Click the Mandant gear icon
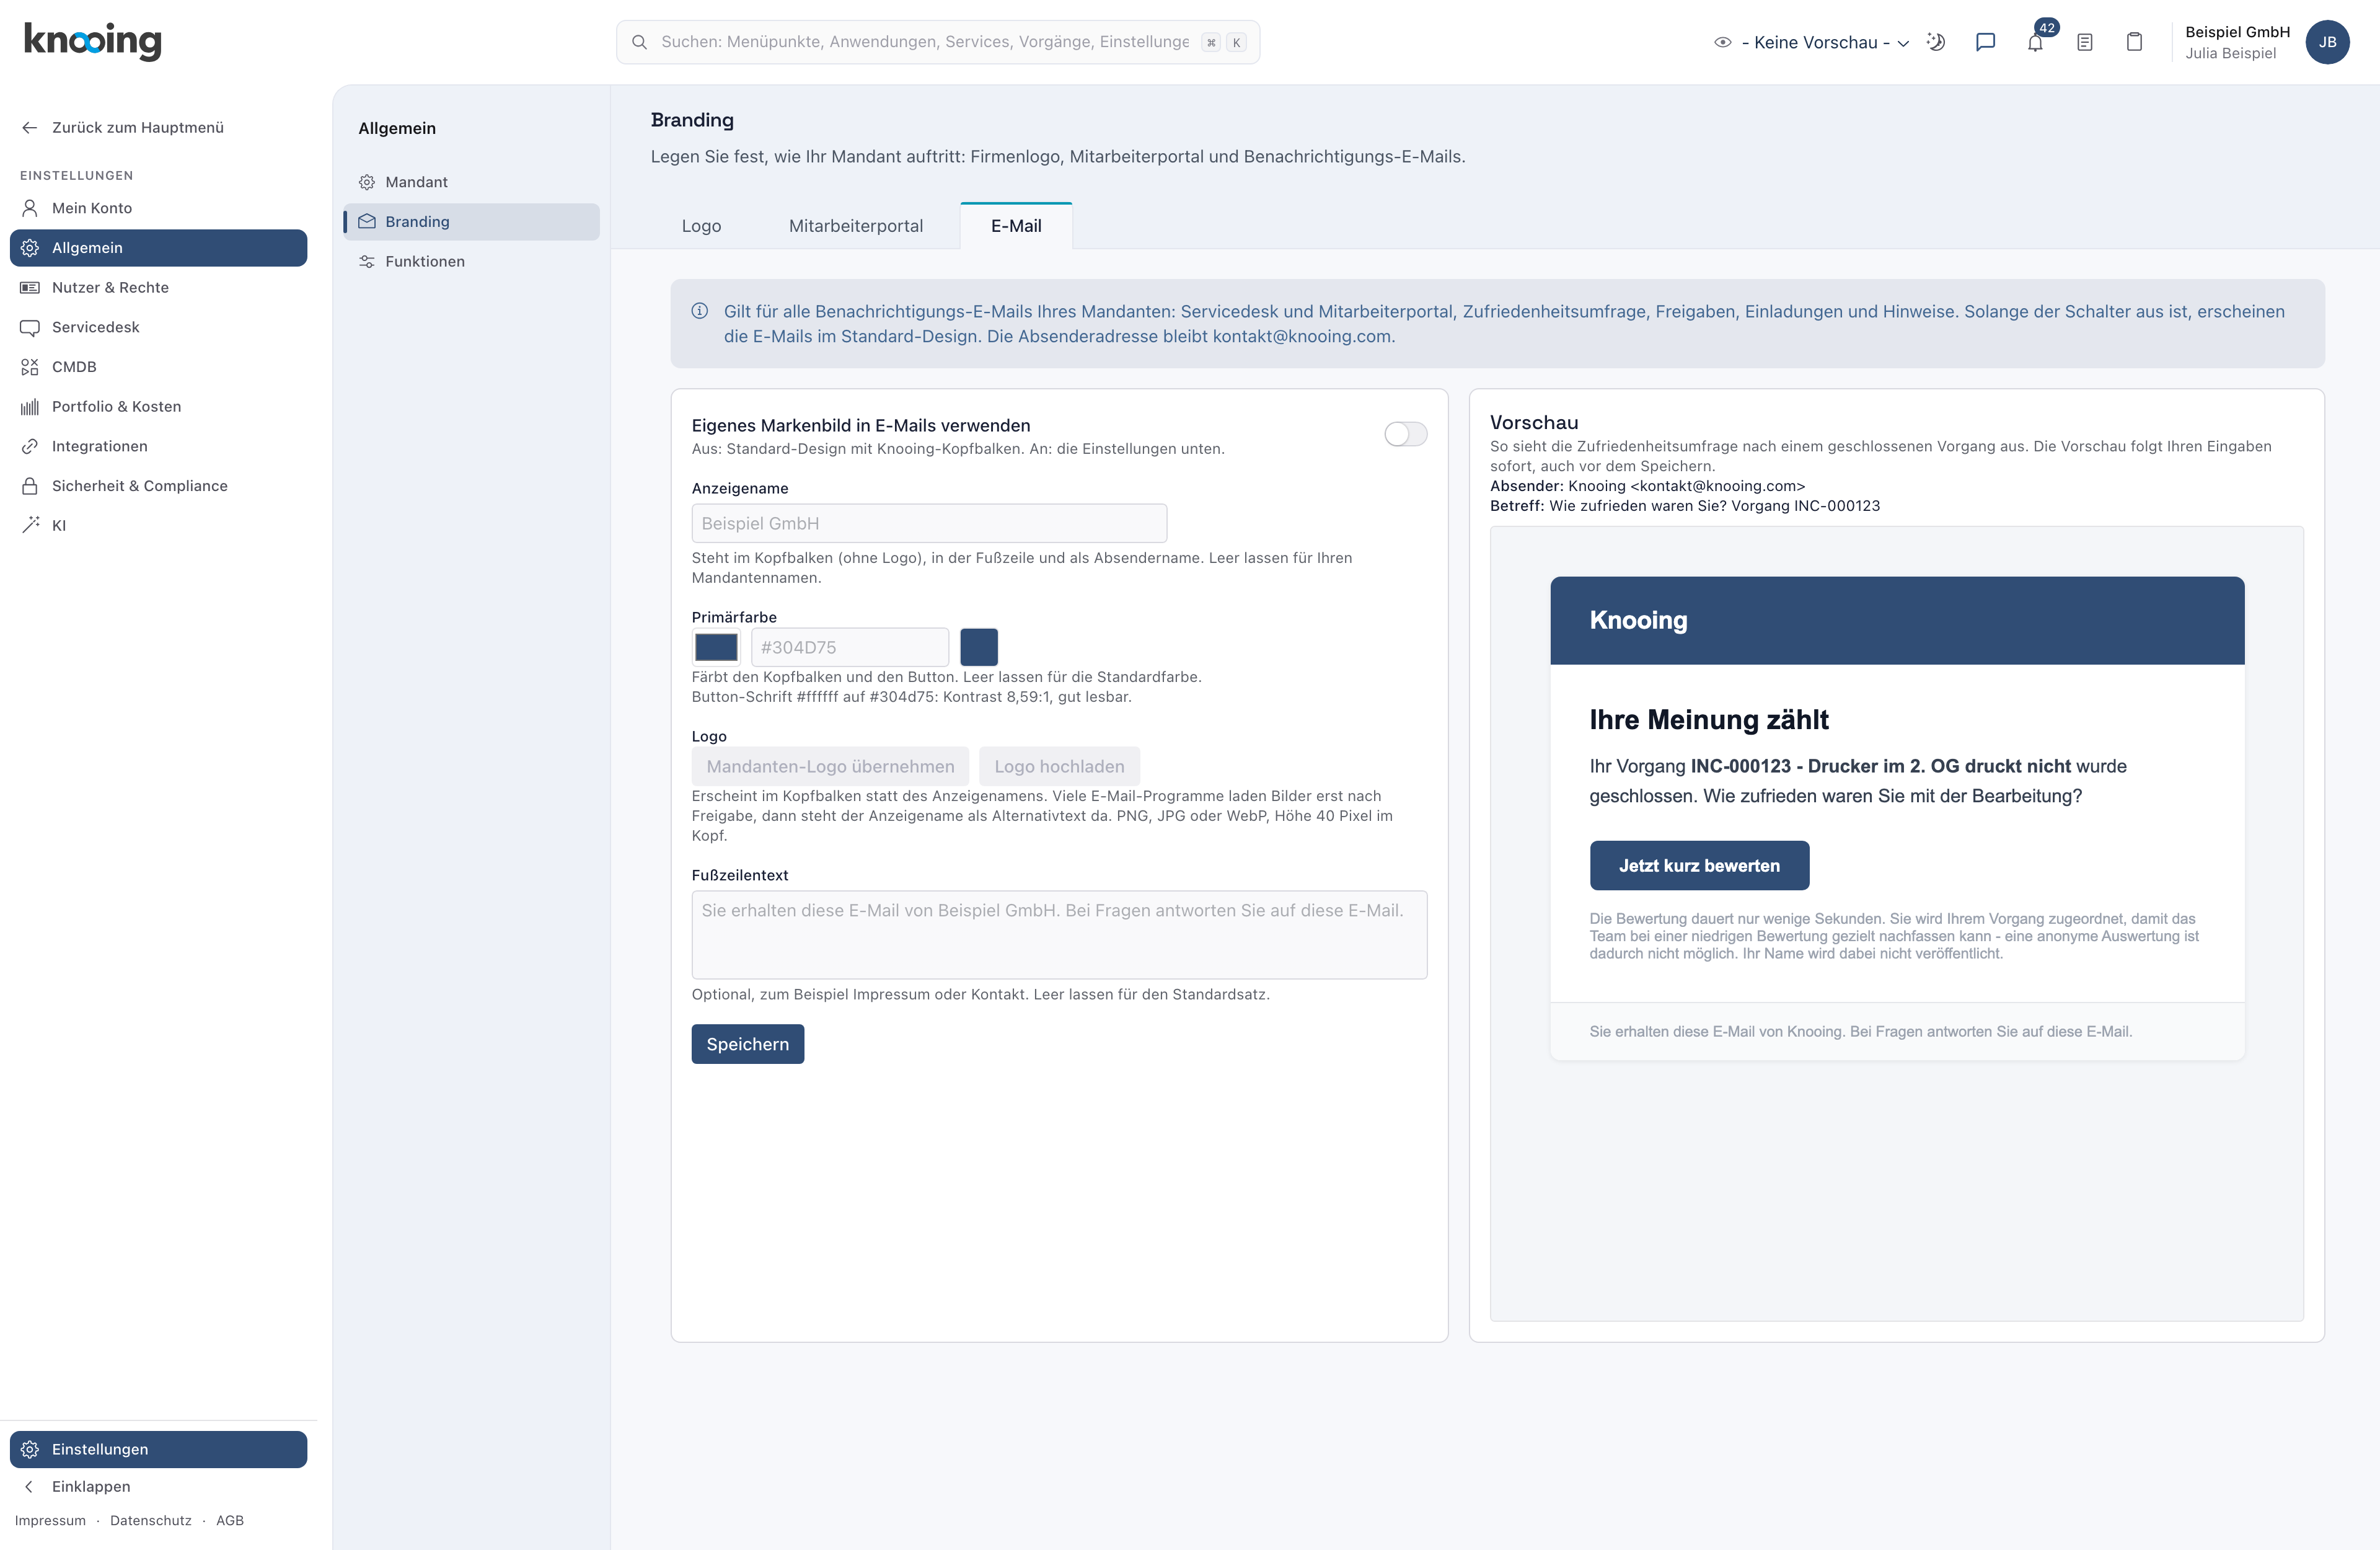Viewport: 2380px width, 1550px height. pyautogui.click(x=367, y=182)
